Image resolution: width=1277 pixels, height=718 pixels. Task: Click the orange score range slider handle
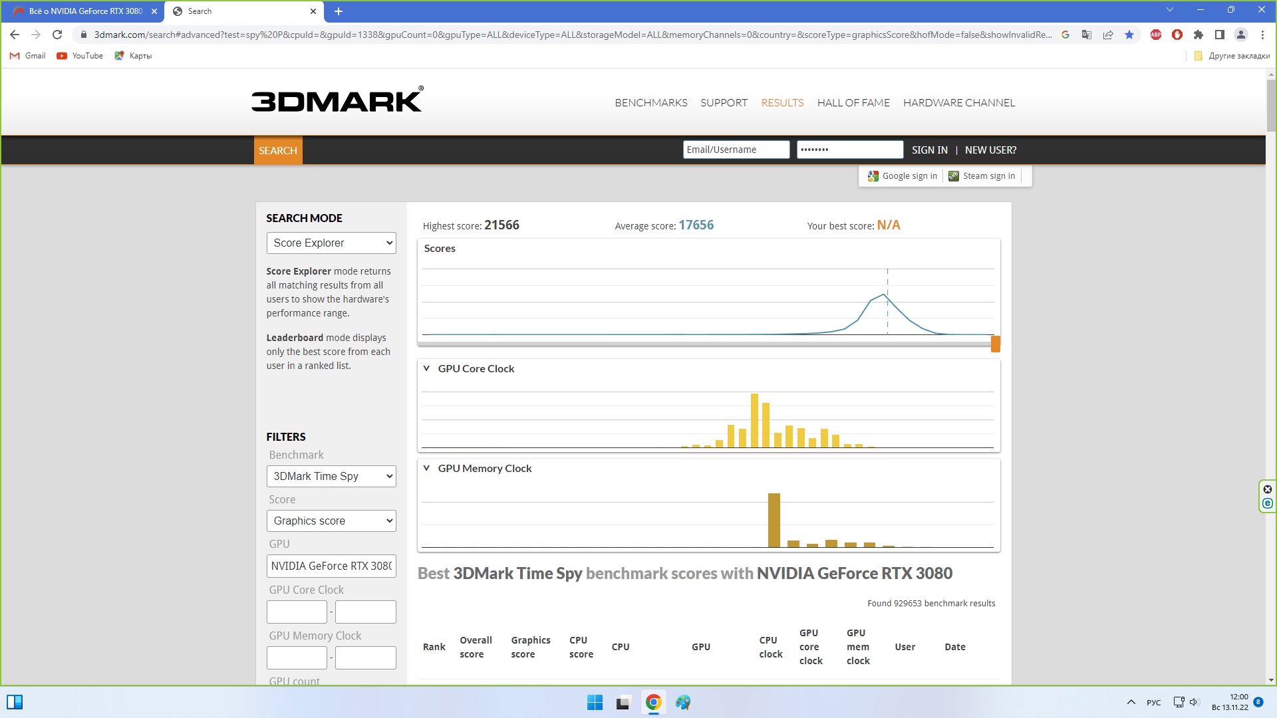point(996,344)
